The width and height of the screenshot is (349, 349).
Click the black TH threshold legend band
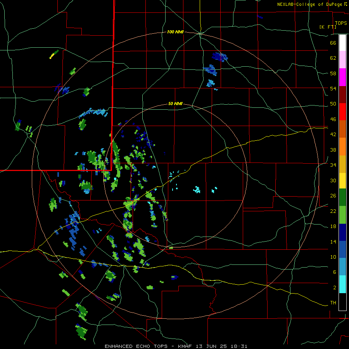point(342,302)
